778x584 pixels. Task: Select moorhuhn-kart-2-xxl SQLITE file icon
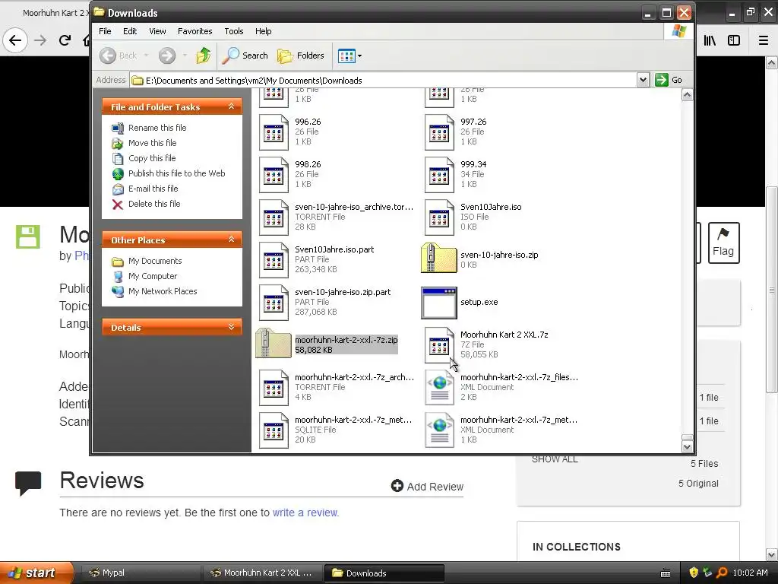(274, 430)
